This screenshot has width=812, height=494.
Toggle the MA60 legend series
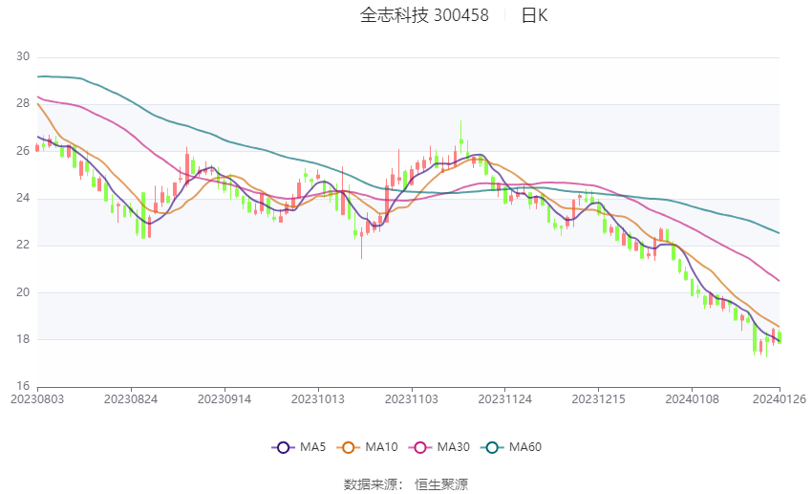click(511, 447)
